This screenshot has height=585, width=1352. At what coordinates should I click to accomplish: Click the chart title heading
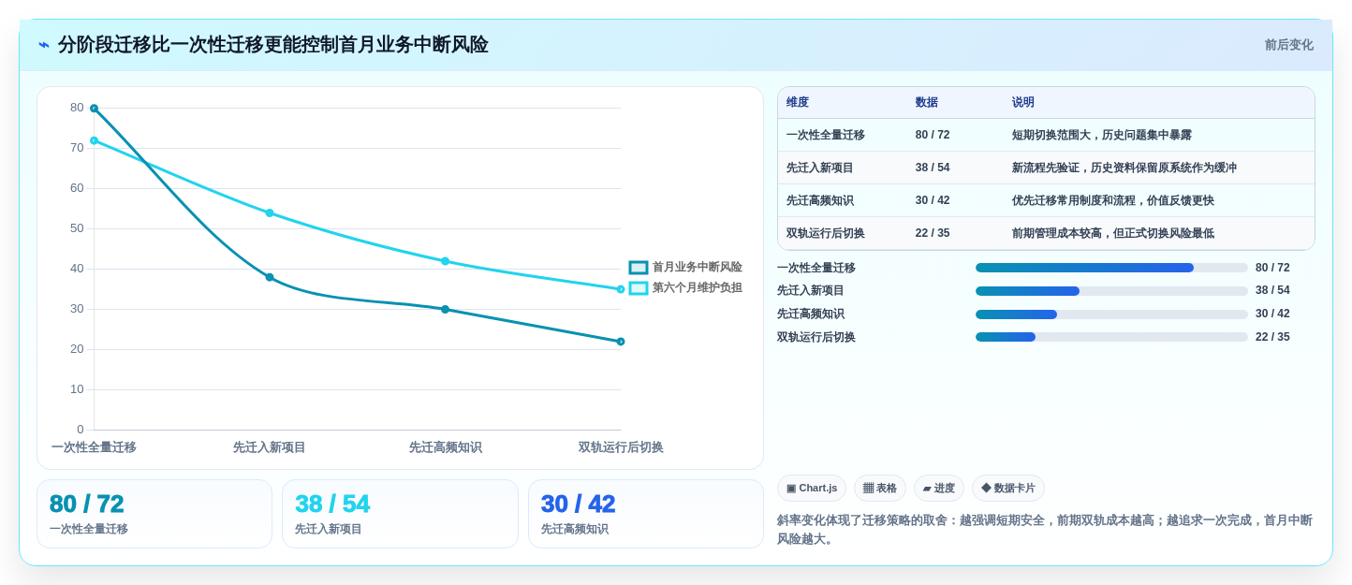272,45
